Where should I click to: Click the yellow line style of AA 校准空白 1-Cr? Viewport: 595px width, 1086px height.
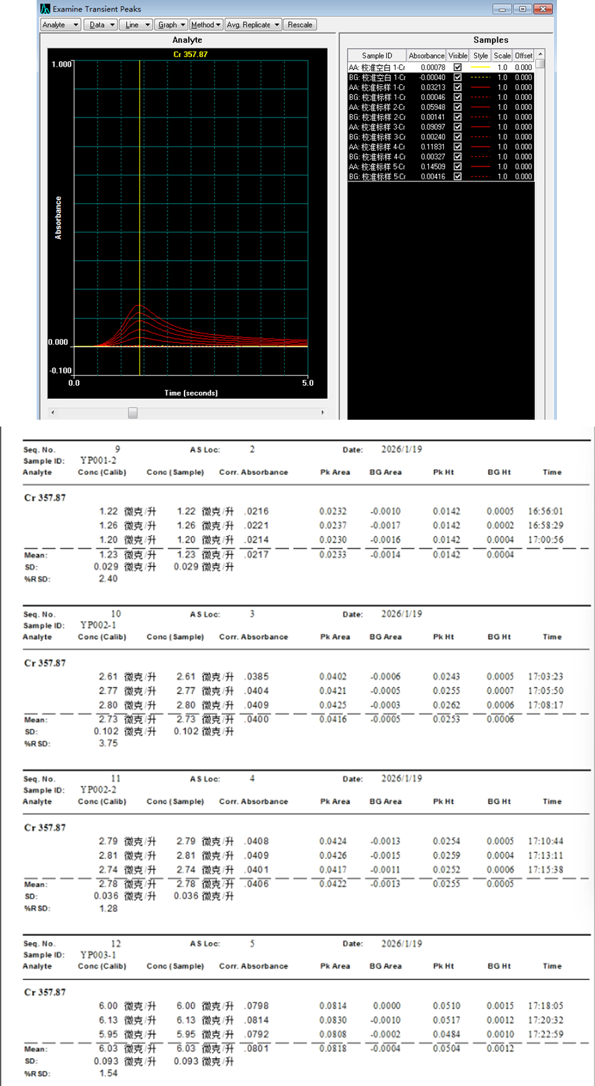(x=480, y=68)
